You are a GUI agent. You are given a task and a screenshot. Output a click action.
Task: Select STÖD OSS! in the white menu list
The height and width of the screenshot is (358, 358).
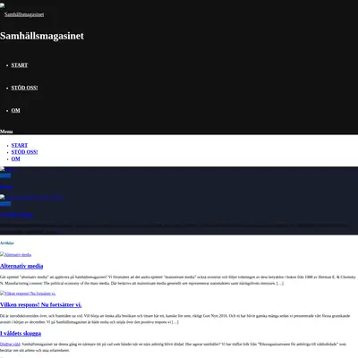point(24,152)
